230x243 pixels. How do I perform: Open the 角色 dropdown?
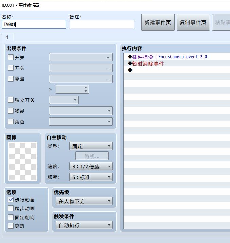[81, 121]
